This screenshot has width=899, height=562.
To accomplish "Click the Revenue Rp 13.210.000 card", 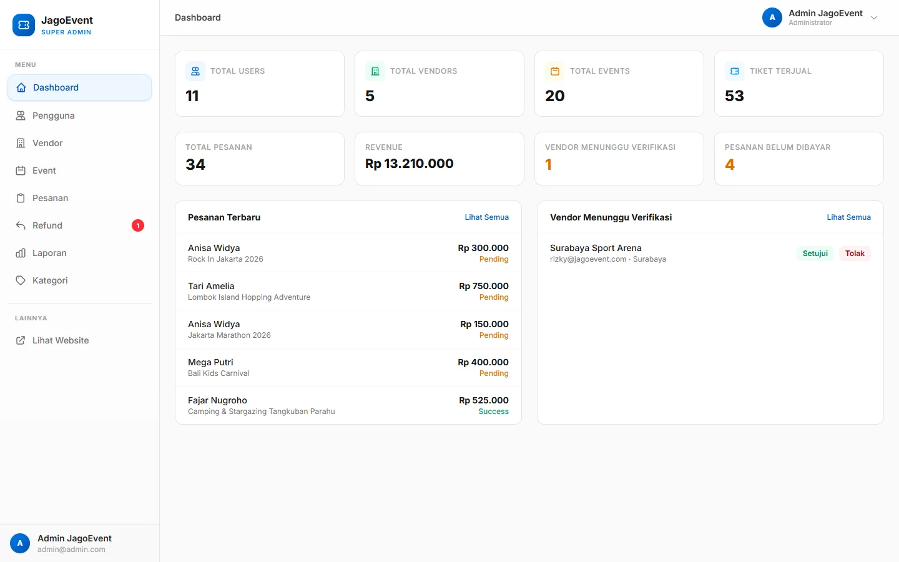I will tap(440, 159).
